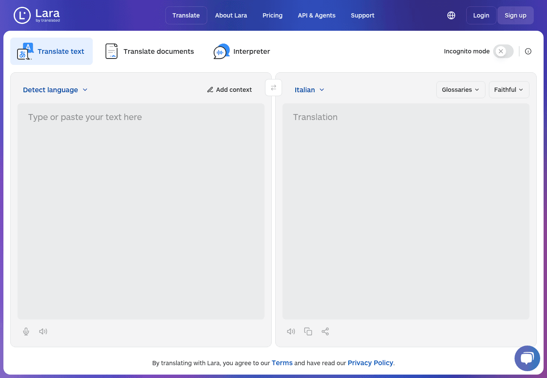The width and height of the screenshot is (547, 378).
Task: Select the Interpreter tab
Action: click(242, 51)
